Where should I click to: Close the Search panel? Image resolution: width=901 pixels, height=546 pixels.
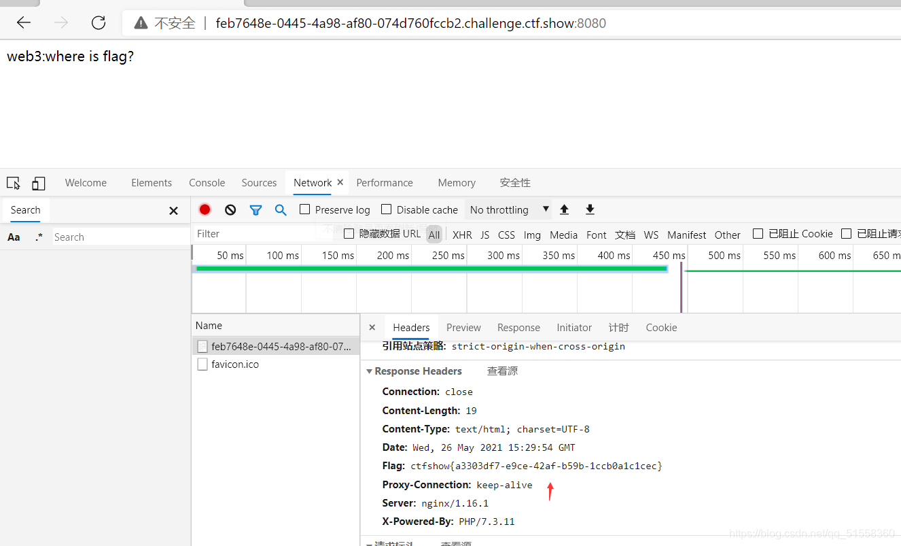coord(173,211)
